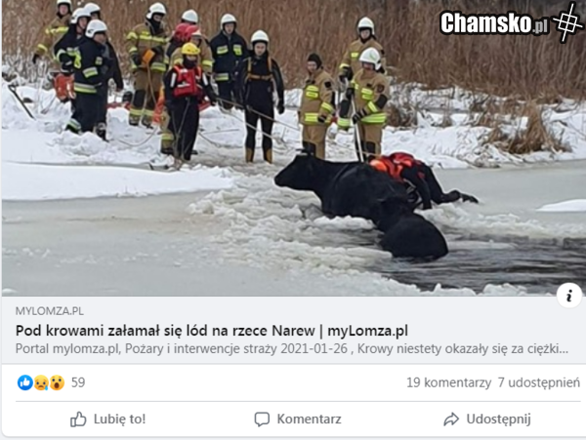
Task: Click the sad reaction emoji
Action: (41, 382)
